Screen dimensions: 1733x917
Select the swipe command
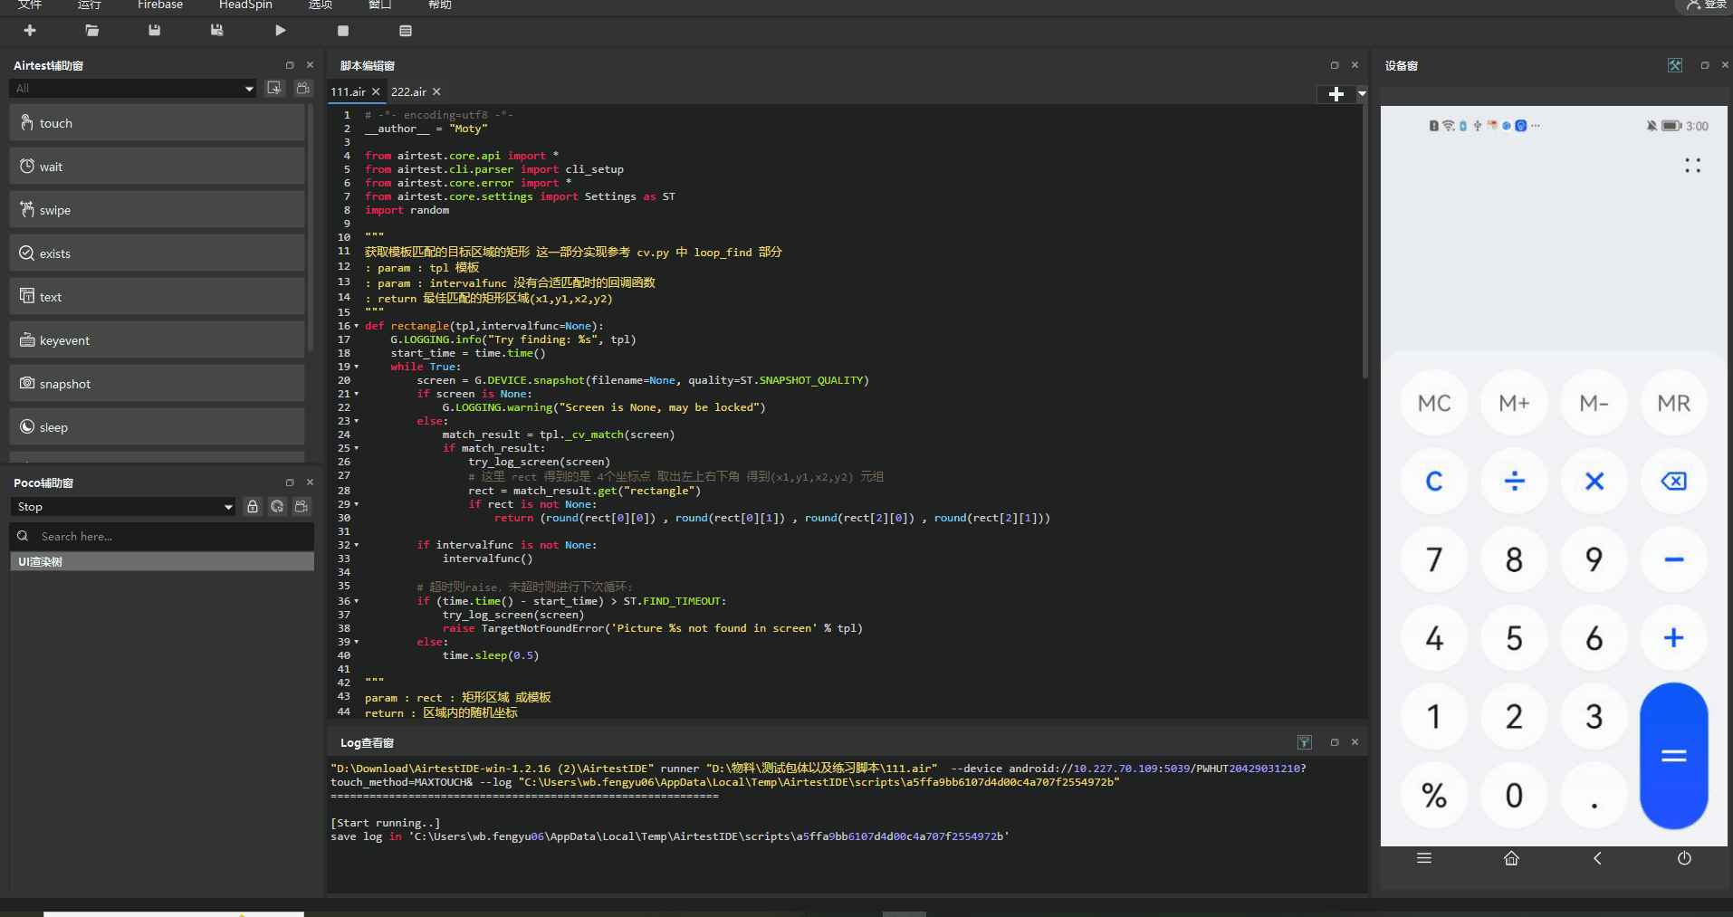157,210
